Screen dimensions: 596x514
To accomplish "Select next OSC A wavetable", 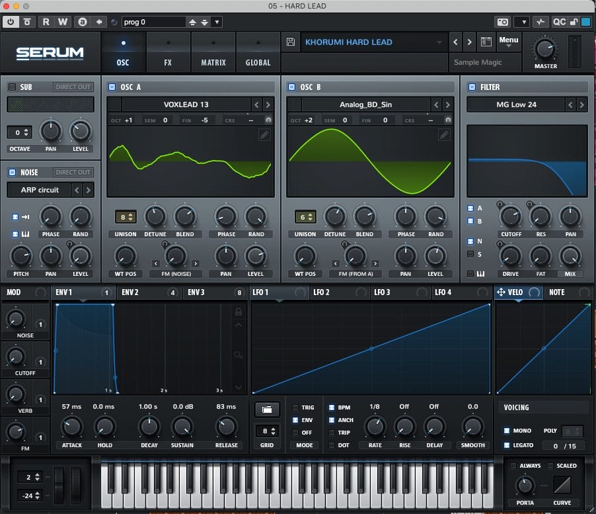I will tap(268, 105).
